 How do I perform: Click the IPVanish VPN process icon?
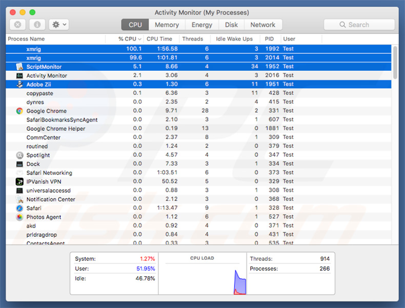click(x=19, y=181)
